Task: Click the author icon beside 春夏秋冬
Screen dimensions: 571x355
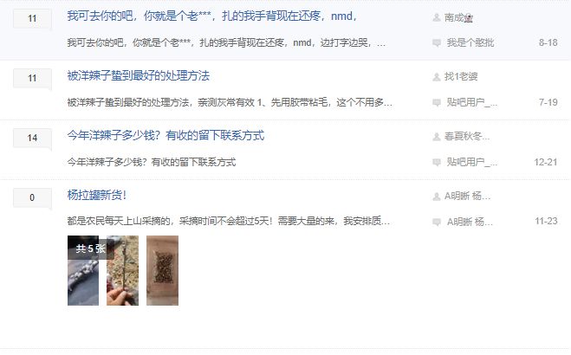Action: tap(436, 137)
